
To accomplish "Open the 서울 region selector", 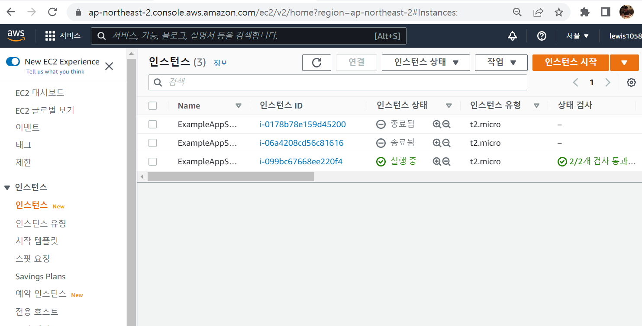I will [x=577, y=36].
